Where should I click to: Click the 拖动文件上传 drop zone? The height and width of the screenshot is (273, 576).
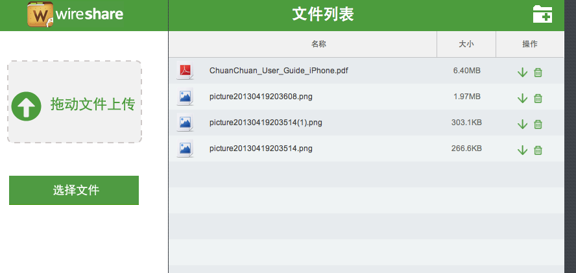(x=75, y=102)
